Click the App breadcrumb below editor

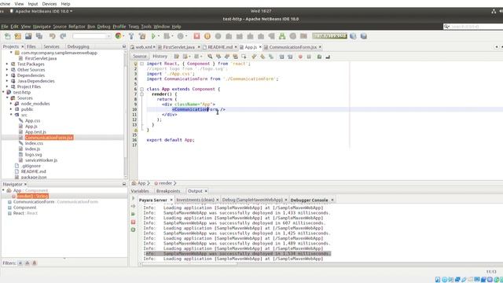[141, 183]
